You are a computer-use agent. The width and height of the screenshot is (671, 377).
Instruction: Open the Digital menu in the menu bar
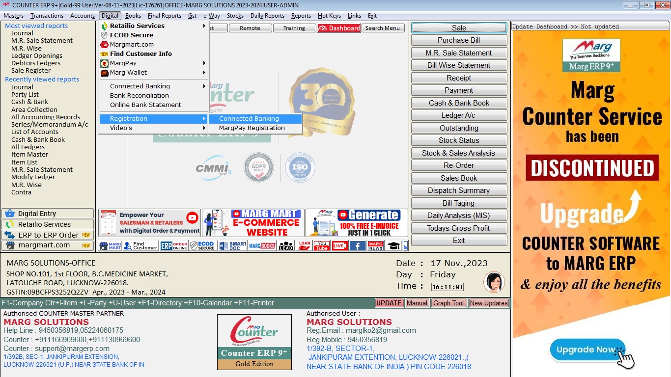(110, 16)
